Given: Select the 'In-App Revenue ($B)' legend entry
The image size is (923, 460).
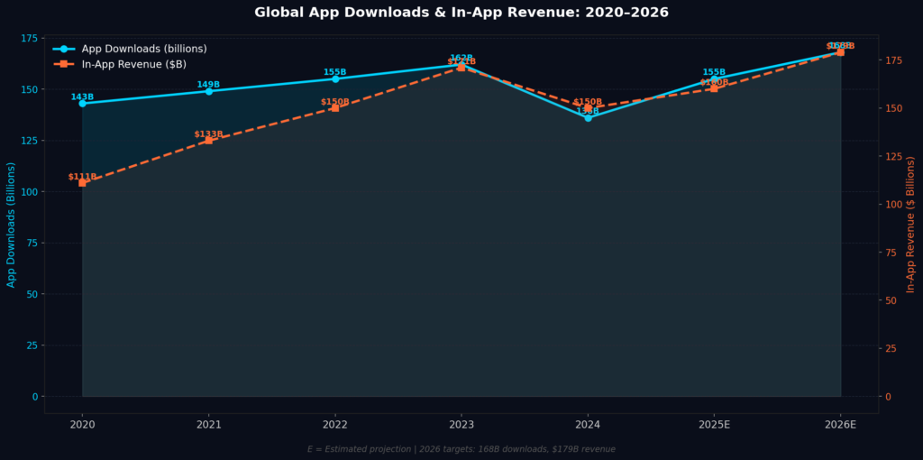Looking at the screenshot, I should coord(120,64).
